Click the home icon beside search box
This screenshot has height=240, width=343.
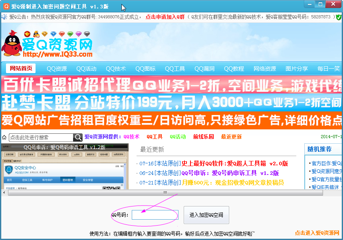[x=4, y=137]
